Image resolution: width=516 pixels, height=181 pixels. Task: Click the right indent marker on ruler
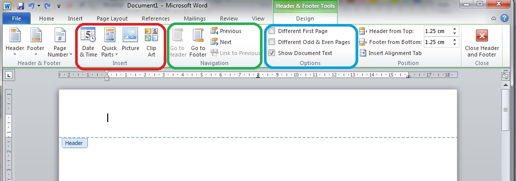(x=408, y=76)
